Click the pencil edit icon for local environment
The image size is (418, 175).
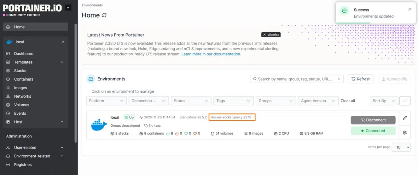point(405,118)
